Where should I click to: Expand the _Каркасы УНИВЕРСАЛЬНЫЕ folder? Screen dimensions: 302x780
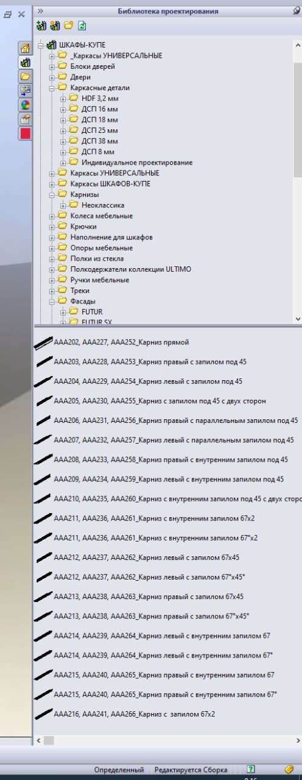click(x=52, y=56)
